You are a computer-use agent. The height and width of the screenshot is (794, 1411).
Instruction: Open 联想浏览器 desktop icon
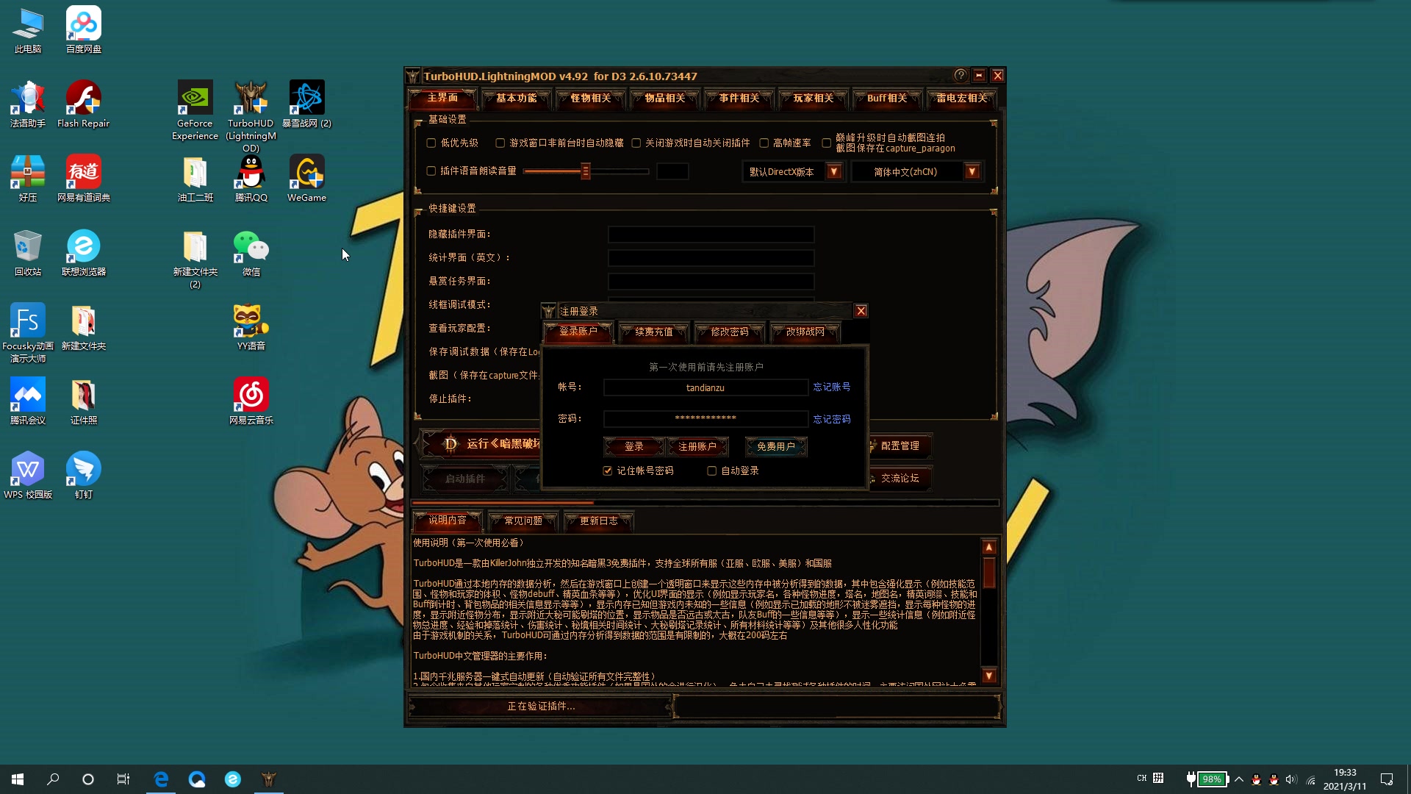click(84, 254)
